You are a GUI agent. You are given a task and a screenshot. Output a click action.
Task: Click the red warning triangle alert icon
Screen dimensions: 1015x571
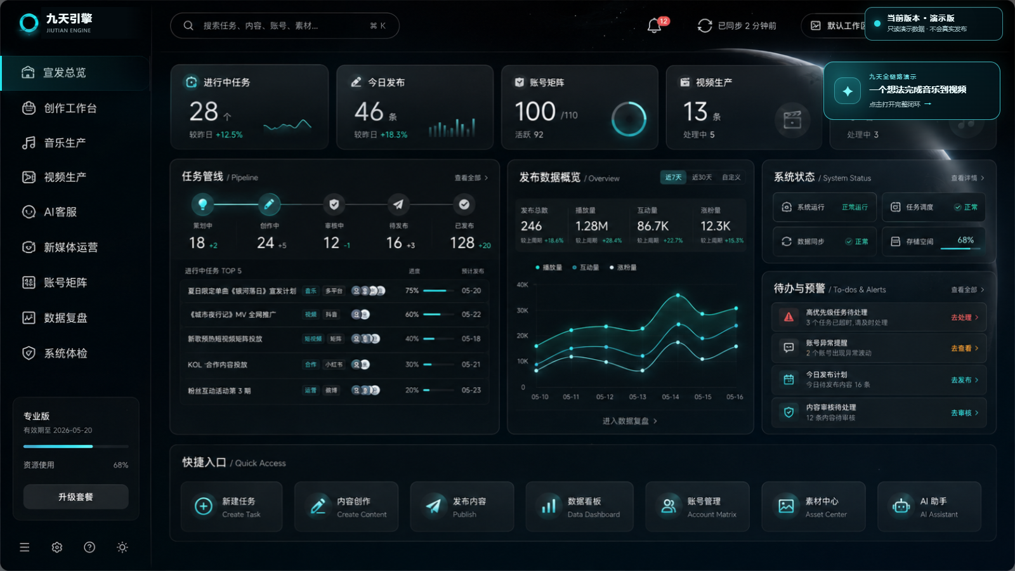[789, 317]
